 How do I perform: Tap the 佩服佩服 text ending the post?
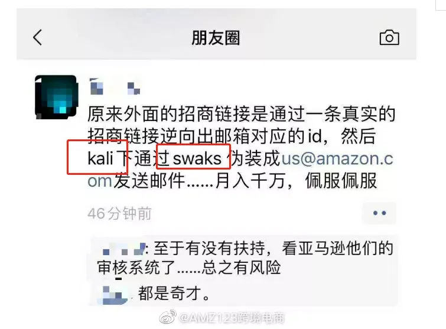[x=341, y=181]
